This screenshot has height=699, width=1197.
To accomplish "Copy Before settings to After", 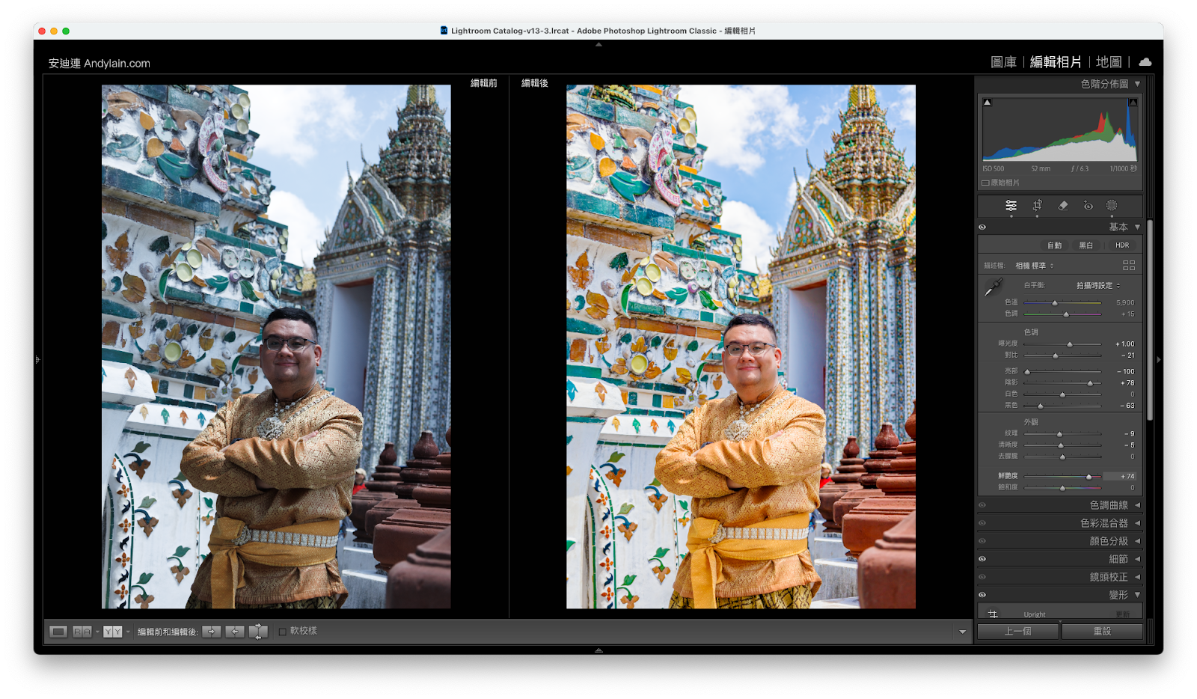I will coord(212,632).
